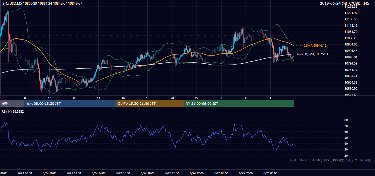Click price axis value 11168.55

point(351,19)
